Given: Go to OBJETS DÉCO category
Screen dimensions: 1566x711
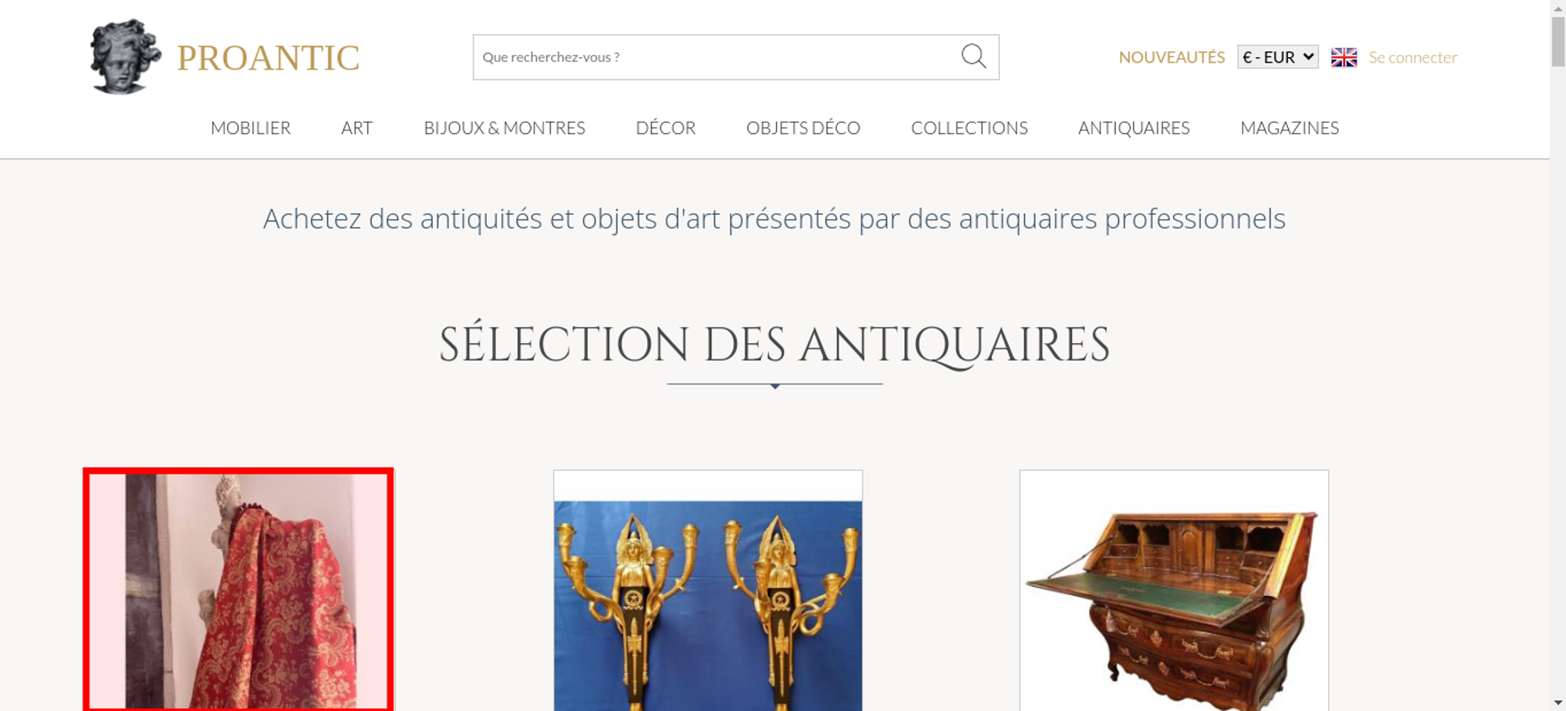Looking at the screenshot, I should point(803,128).
